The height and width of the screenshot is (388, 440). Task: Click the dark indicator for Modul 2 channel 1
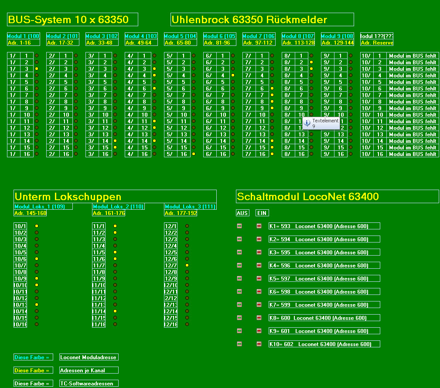(x=76, y=55)
